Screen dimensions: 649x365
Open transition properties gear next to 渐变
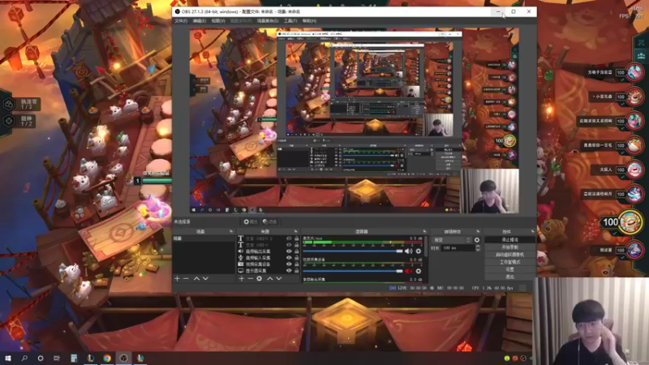click(x=477, y=240)
